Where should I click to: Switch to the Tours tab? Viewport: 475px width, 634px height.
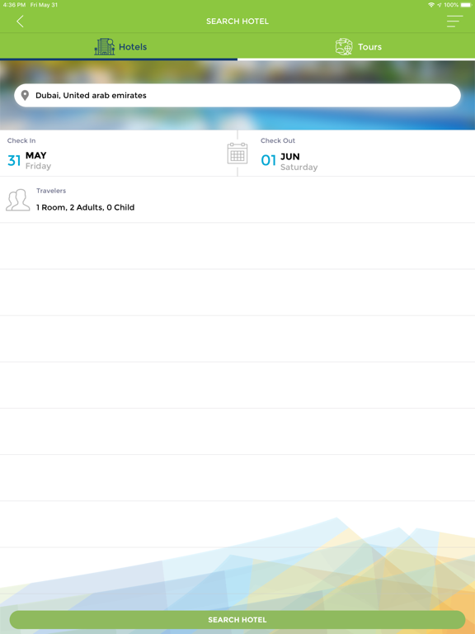click(356, 46)
